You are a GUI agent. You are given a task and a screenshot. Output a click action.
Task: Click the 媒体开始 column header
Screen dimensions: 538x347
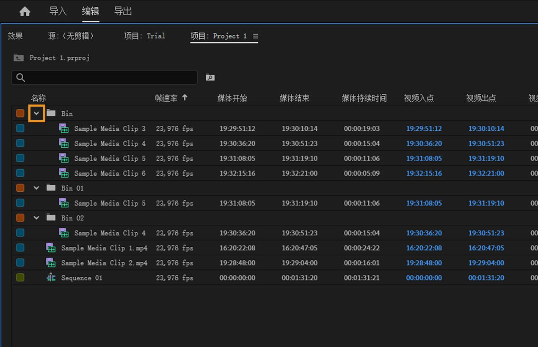click(232, 98)
